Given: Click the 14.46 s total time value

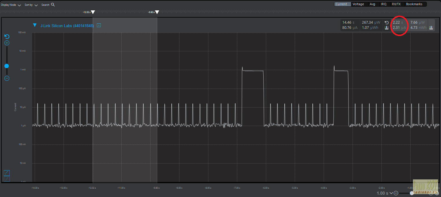Looking at the screenshot, I should (348, 22).
